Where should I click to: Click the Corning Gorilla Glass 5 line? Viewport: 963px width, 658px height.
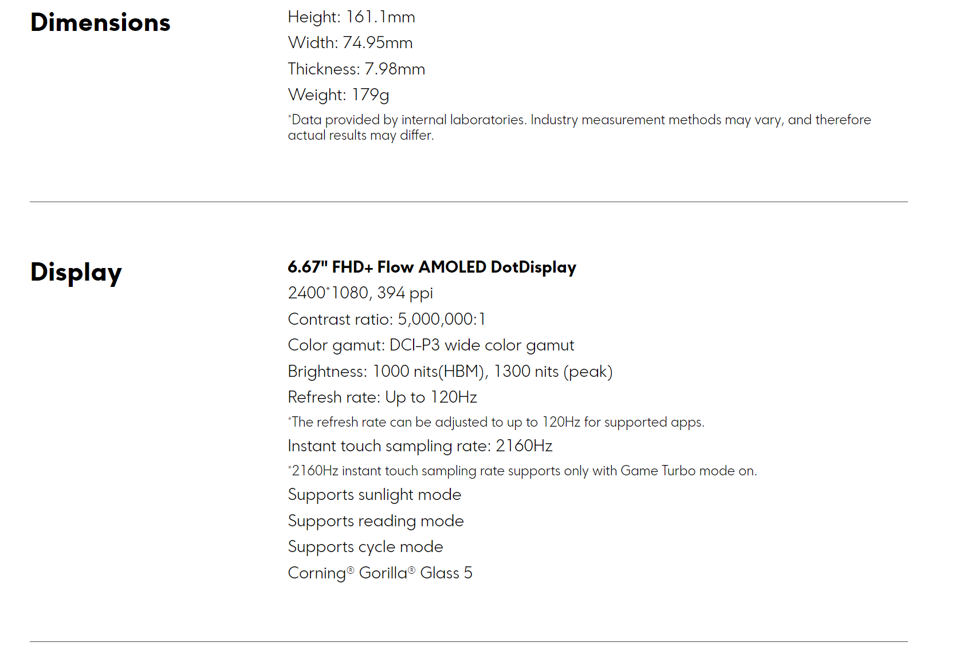[380, 573]
